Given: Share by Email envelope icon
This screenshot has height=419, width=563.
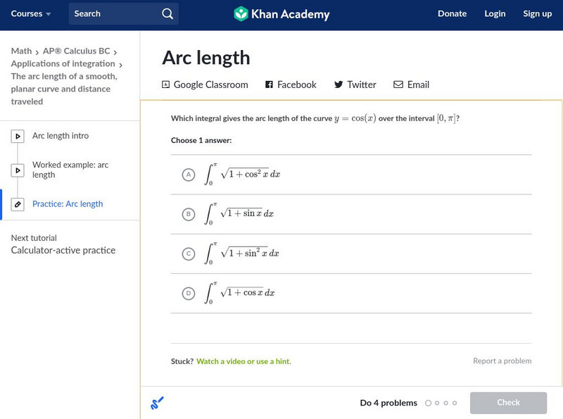Looking at the screenshot, I should 398,85.
